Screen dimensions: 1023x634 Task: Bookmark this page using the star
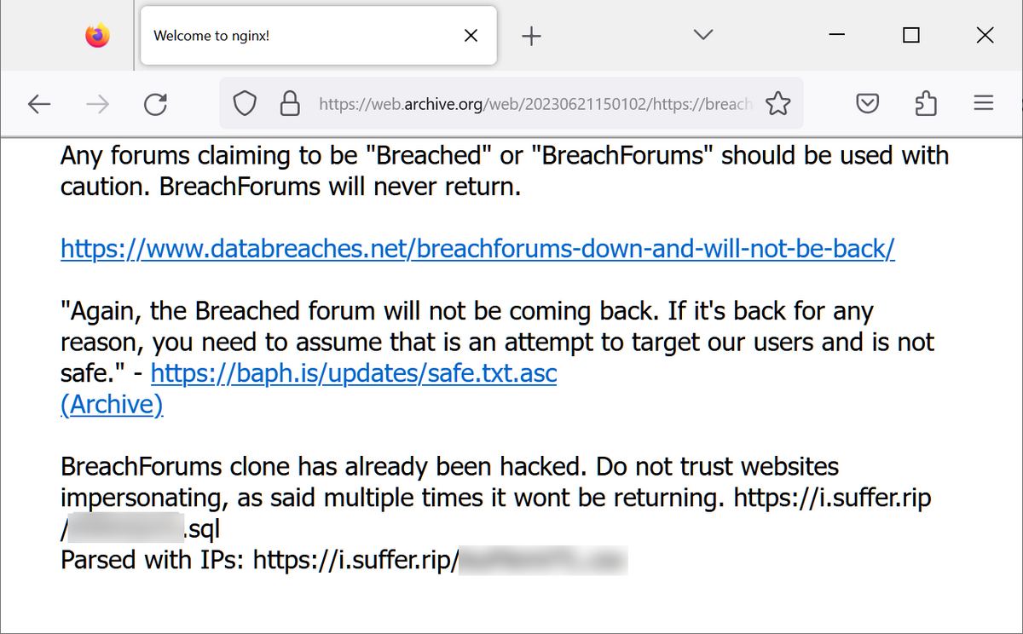click(778, 102)
